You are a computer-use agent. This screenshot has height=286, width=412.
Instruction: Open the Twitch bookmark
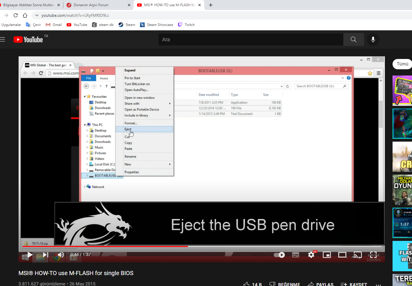click(186, 25)
